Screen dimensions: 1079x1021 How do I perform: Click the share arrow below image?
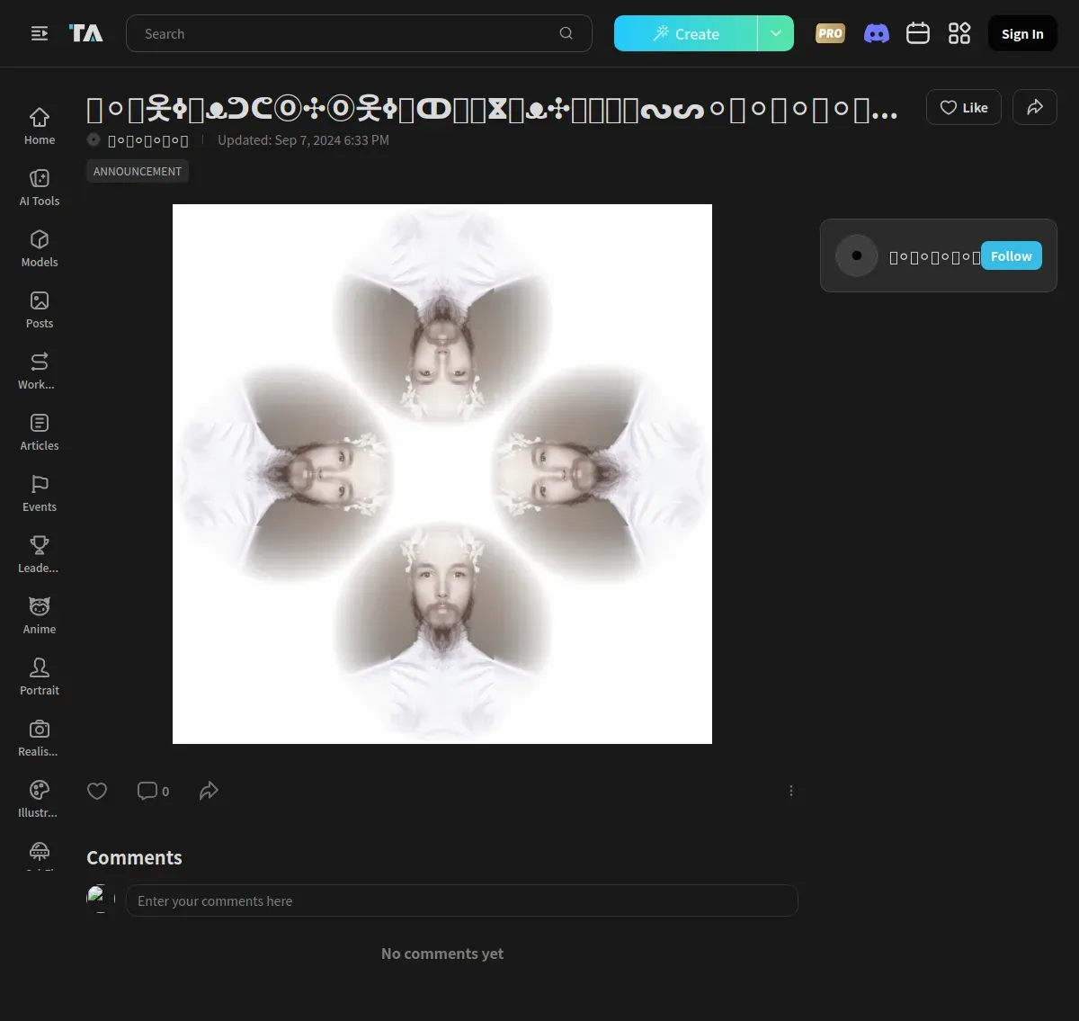coord(209,791)
